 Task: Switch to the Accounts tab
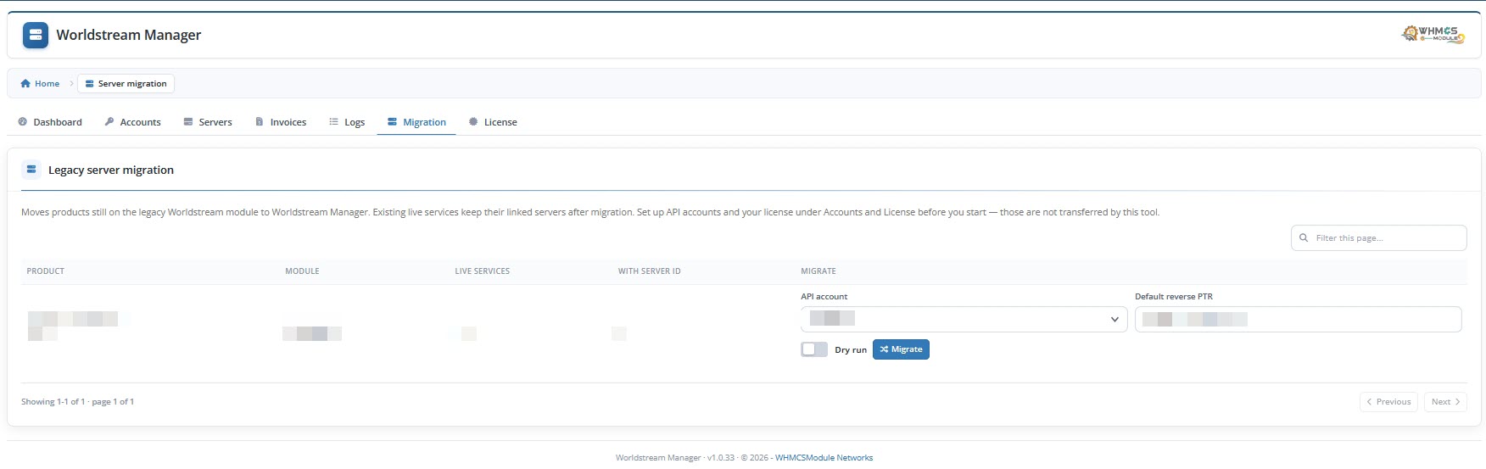(132, 122)
